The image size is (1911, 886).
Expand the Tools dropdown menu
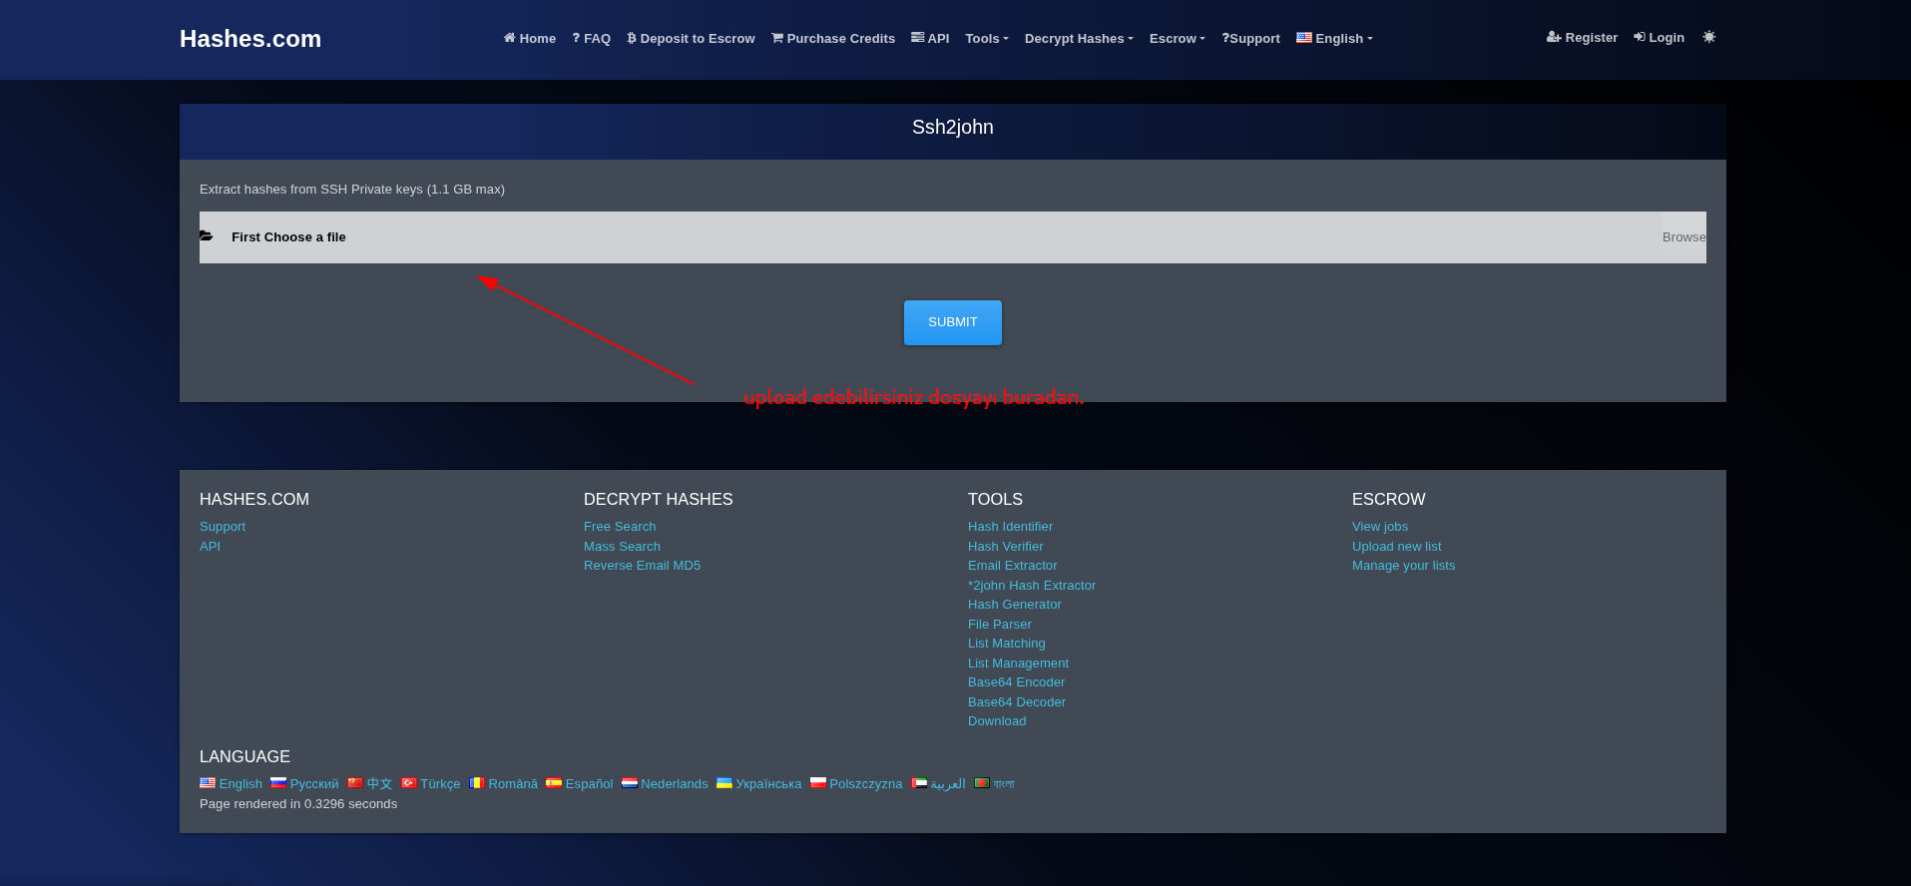click(x=987, y=38)
